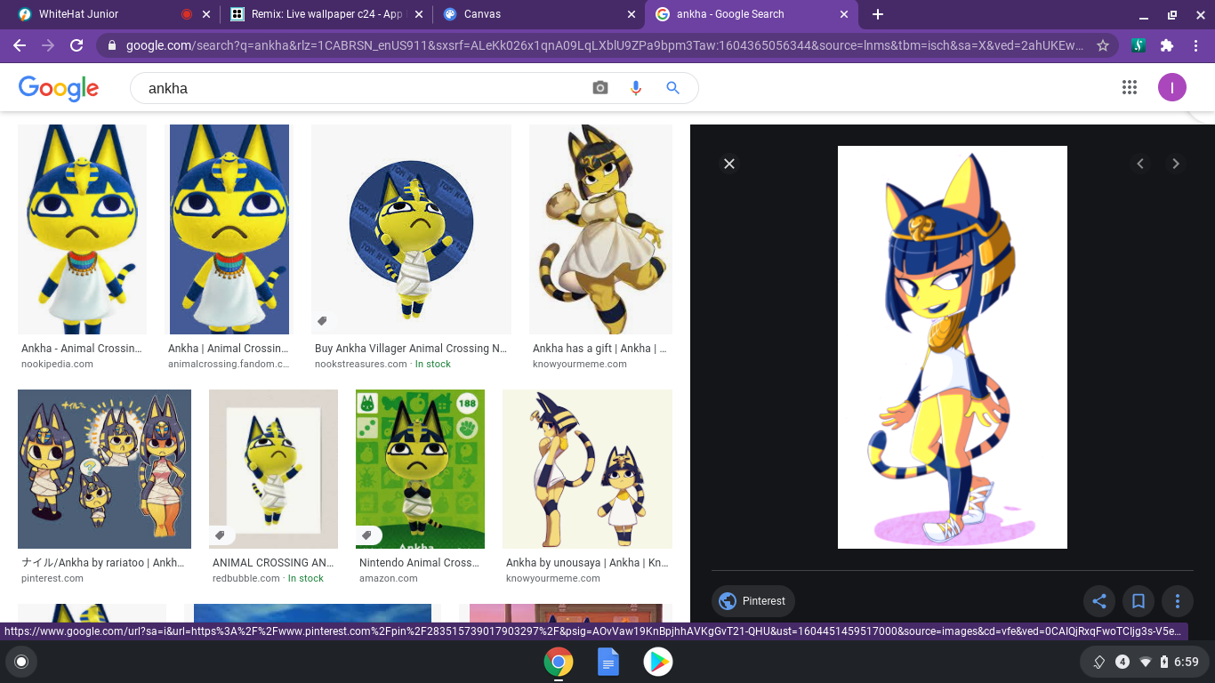Launch Google Docs from the shelf

[608, 662]
